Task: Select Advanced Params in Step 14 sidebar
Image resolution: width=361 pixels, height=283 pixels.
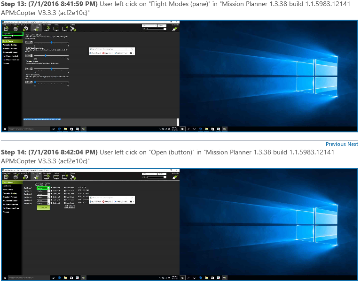Action: click(10, 201)
